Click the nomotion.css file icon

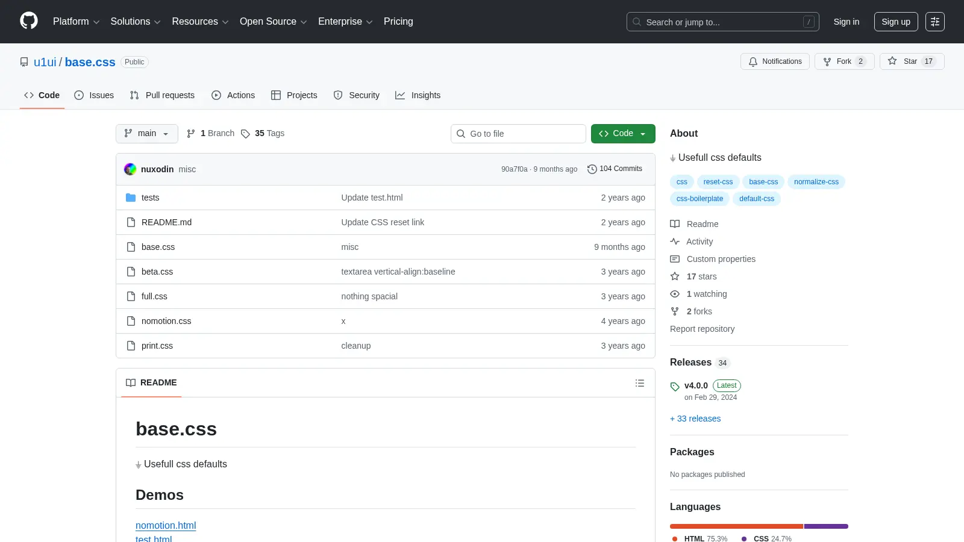(x=131, y=321)
